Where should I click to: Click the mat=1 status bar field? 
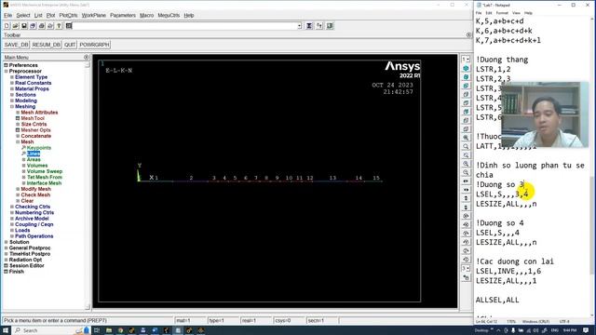pyautogui.click(x=190, y=320)
